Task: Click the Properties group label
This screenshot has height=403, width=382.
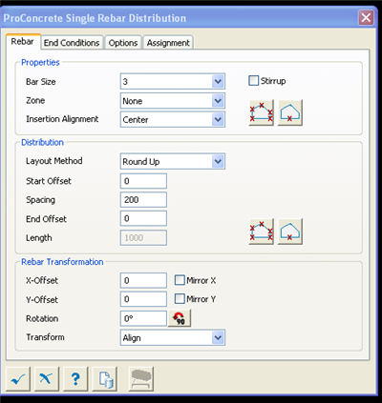Action: point(40,62)
